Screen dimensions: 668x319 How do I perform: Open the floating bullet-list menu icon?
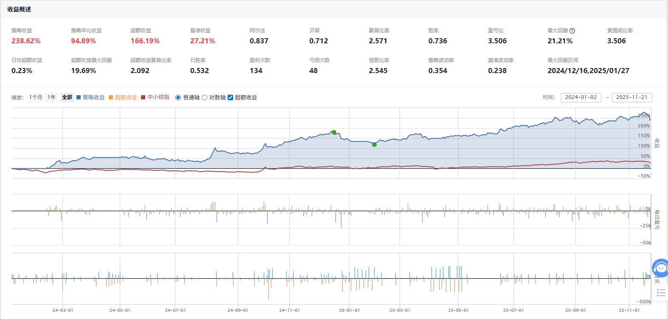pos(661,292)
